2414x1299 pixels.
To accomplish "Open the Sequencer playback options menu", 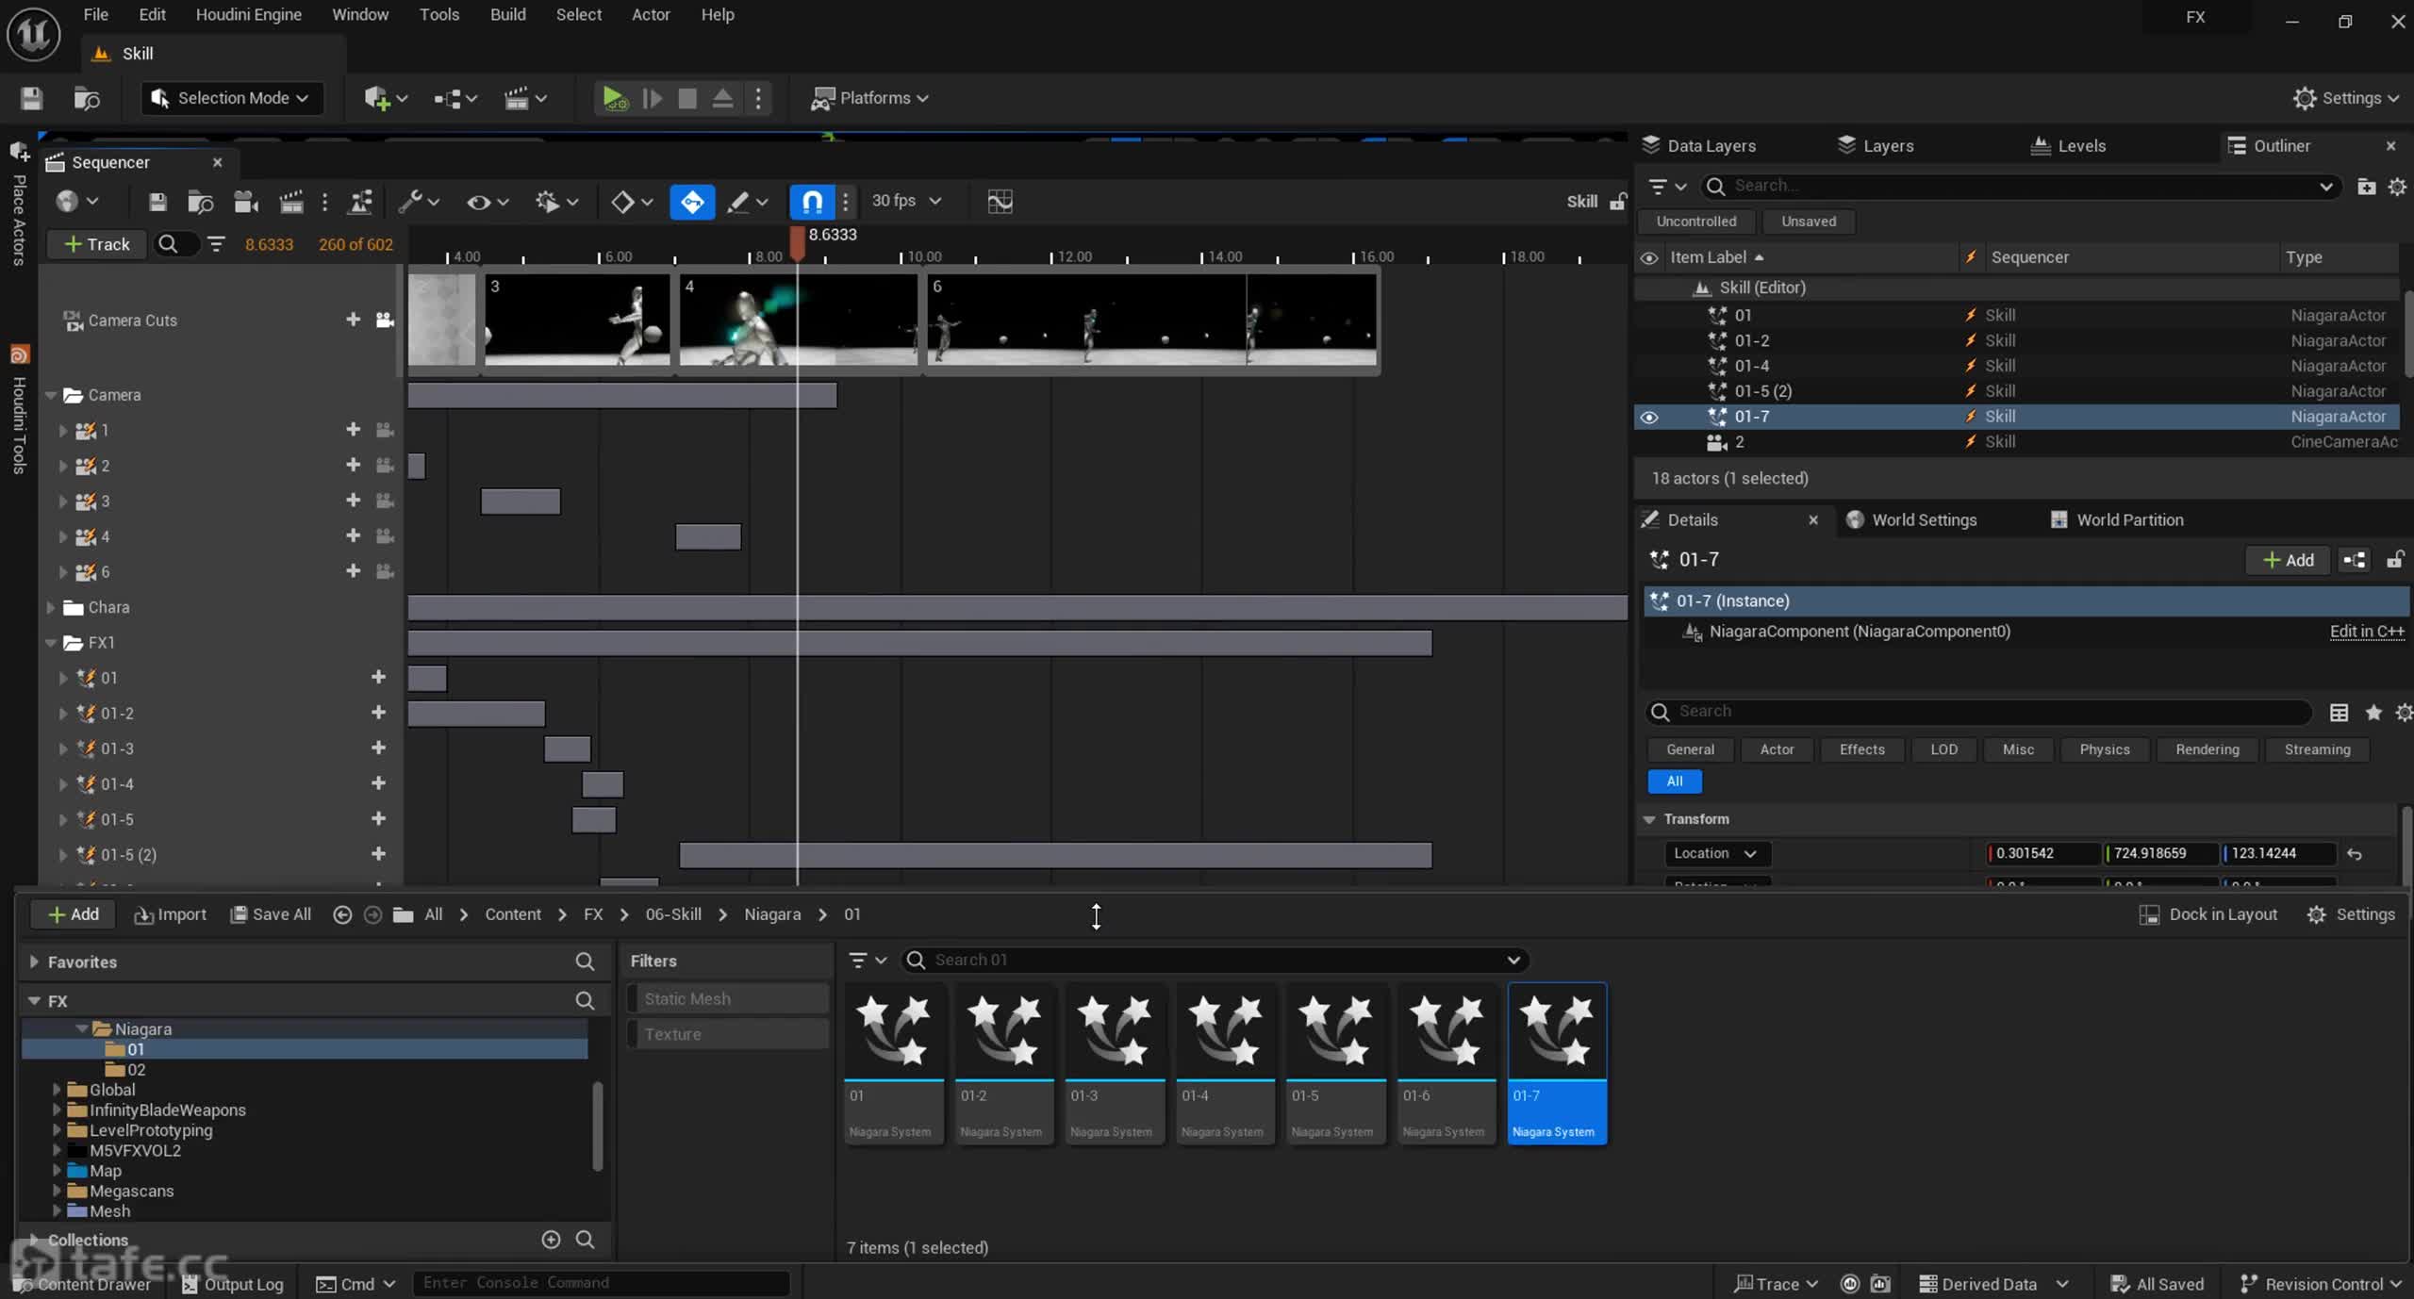I will click(x=556, y=202).
